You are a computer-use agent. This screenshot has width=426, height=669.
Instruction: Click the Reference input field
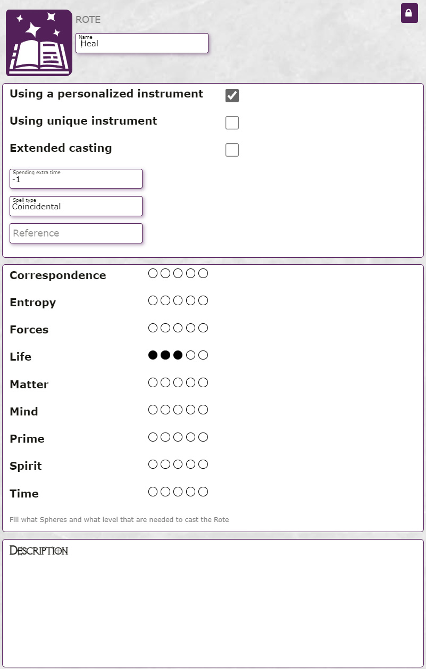(x=76, y=233)
